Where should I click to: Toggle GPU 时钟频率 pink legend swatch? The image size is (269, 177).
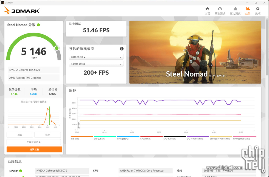coord(245,137)
